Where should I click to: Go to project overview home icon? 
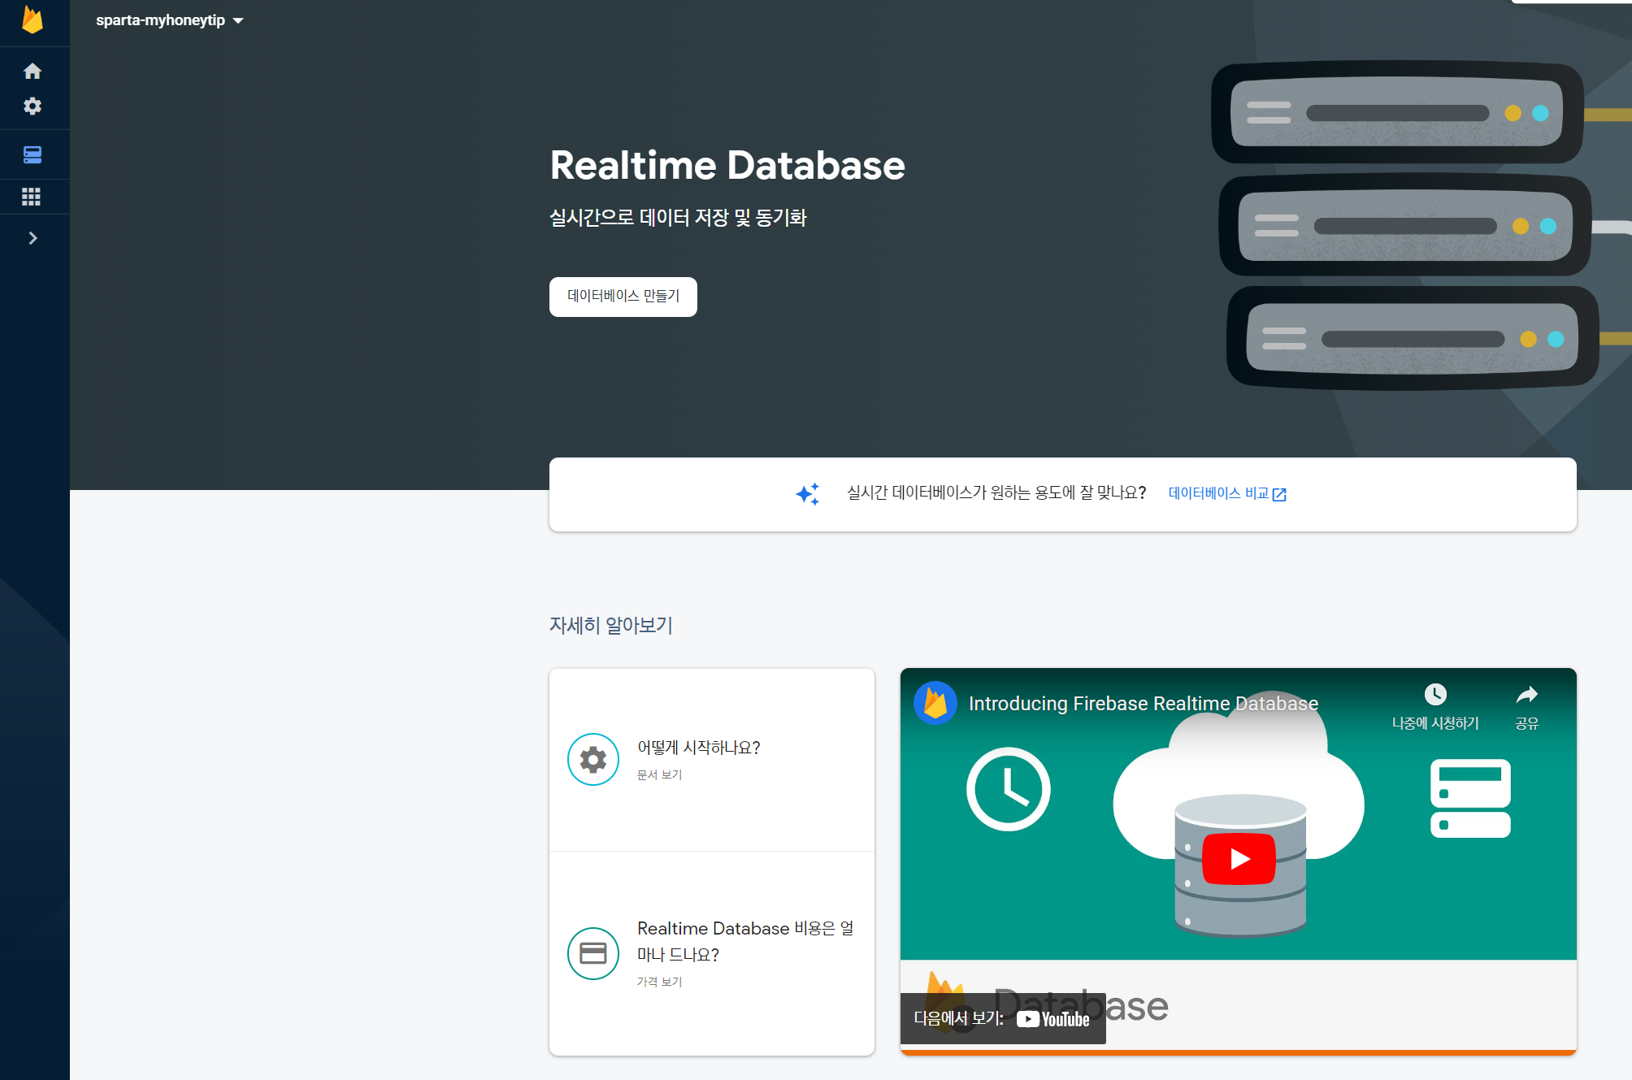pyautogui.click(x=33, y=72)
